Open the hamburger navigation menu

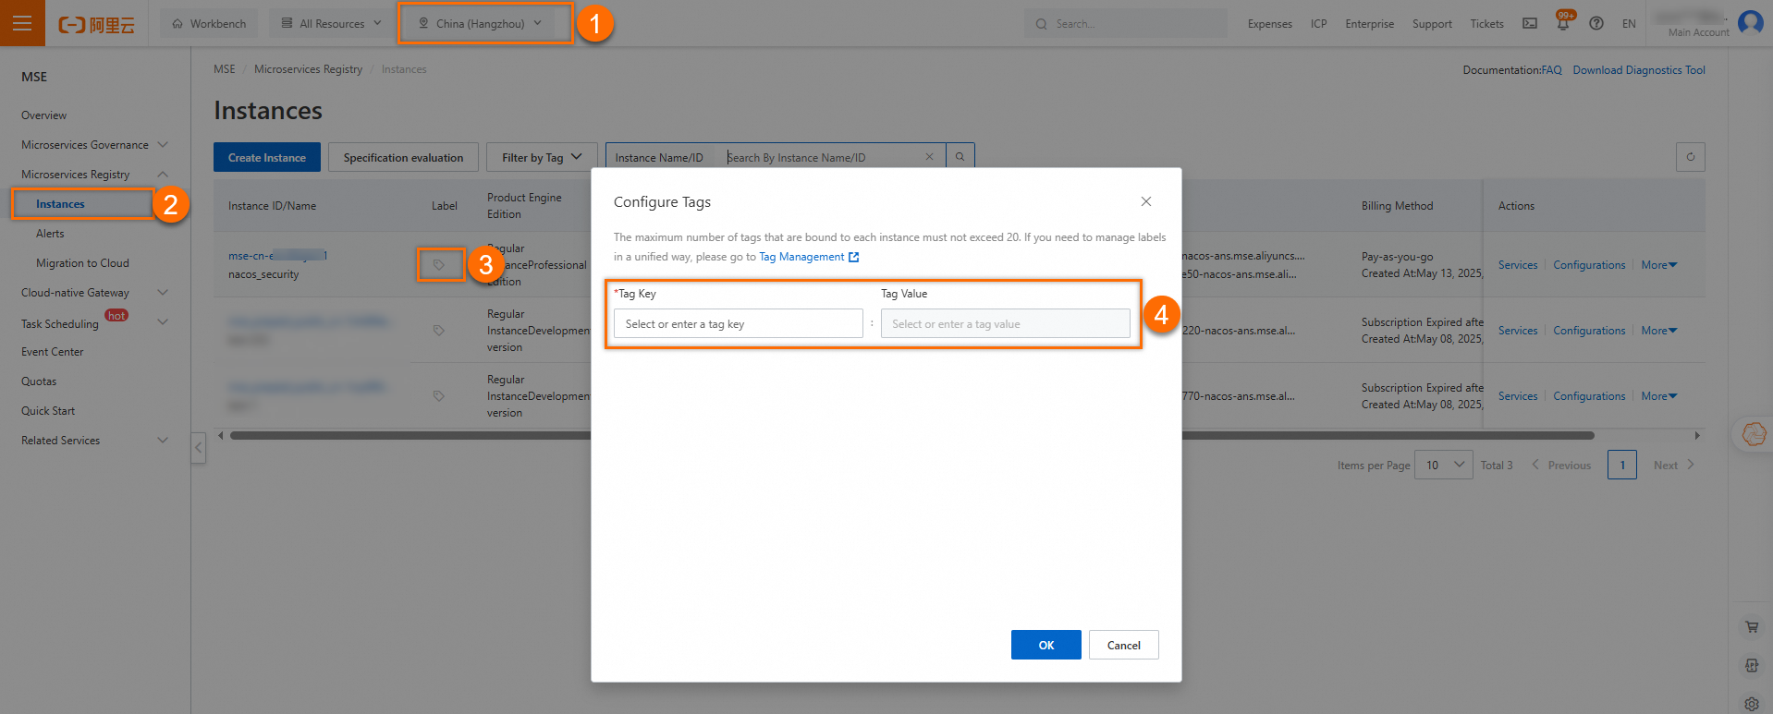(22, 23)
